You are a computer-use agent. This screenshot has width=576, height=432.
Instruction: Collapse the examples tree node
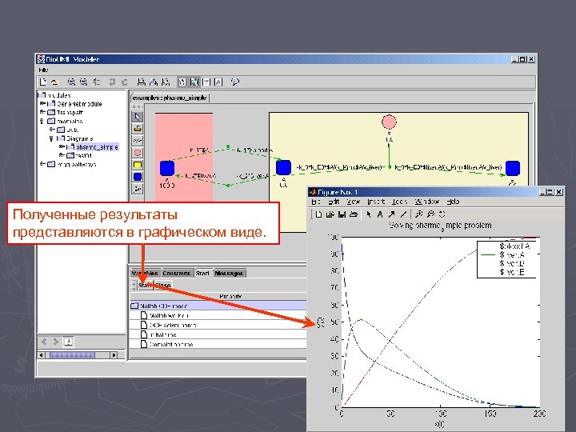(42, 121)
